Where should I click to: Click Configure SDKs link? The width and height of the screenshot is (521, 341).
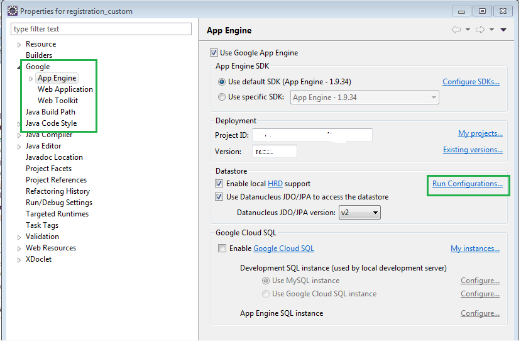click(471, 82)
